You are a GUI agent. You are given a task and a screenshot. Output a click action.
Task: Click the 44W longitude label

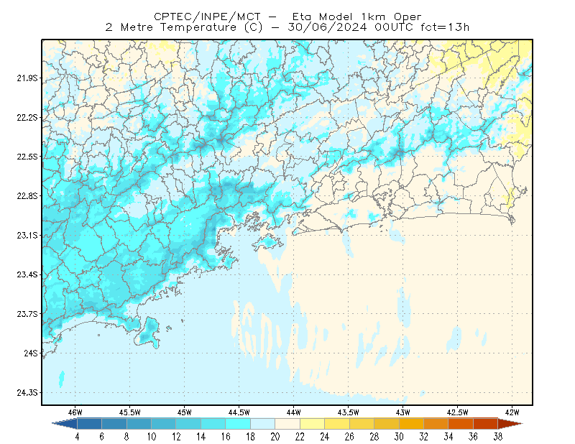[x=294, y=412]
